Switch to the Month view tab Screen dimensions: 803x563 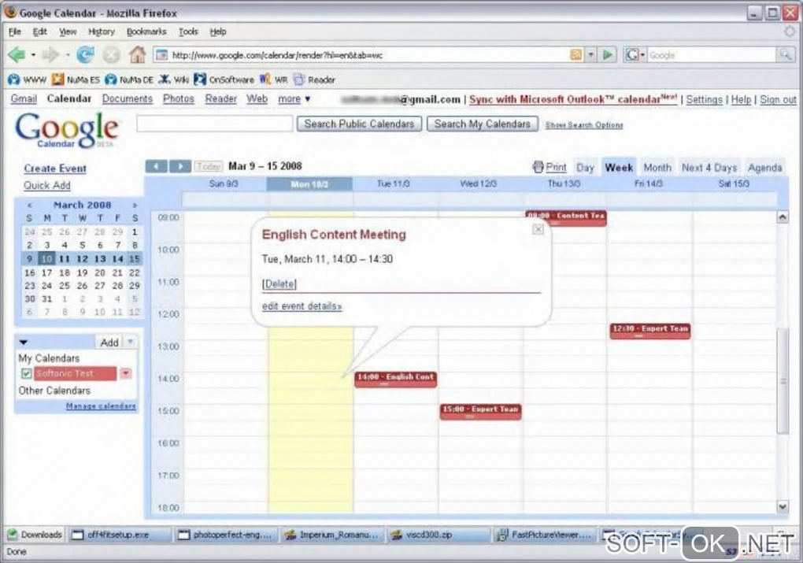(657, 168)
